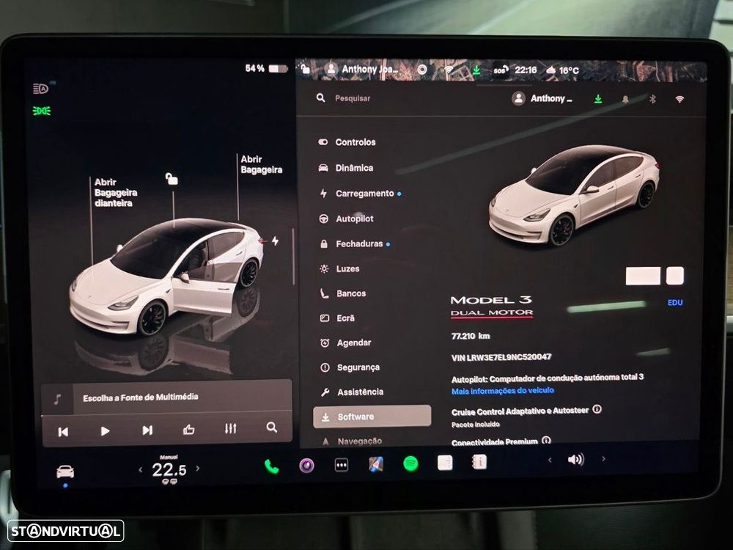Tap the 16°C weather indicator
Screen dimensions: 733x550
pos(563,70)
